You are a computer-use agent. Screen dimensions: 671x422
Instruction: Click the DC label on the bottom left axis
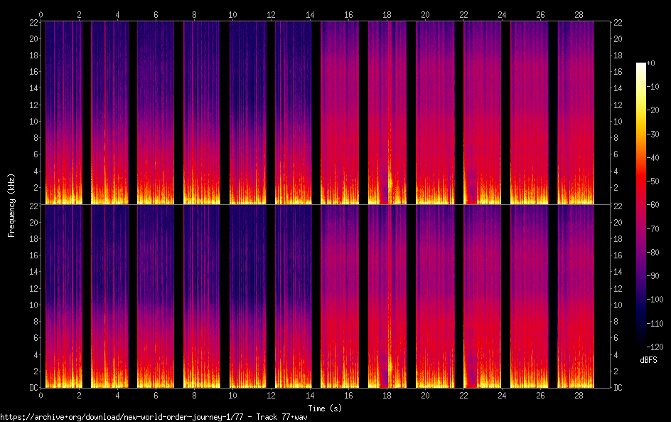click(x=33, y=387)
